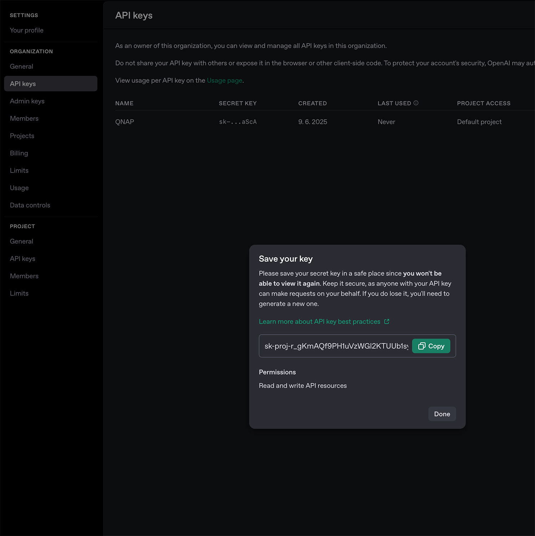The height and width of the screenshot is (536, 535).
Task: Open Learn more about API key best practices
Action: click(319, 322)
